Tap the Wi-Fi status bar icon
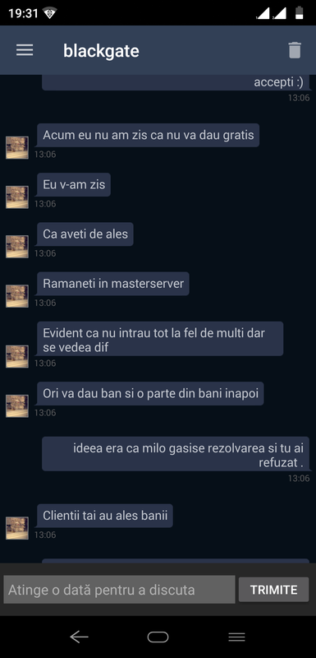Viewport: 316px width, 658px height. pyautogui.click(x=50, y=13)
